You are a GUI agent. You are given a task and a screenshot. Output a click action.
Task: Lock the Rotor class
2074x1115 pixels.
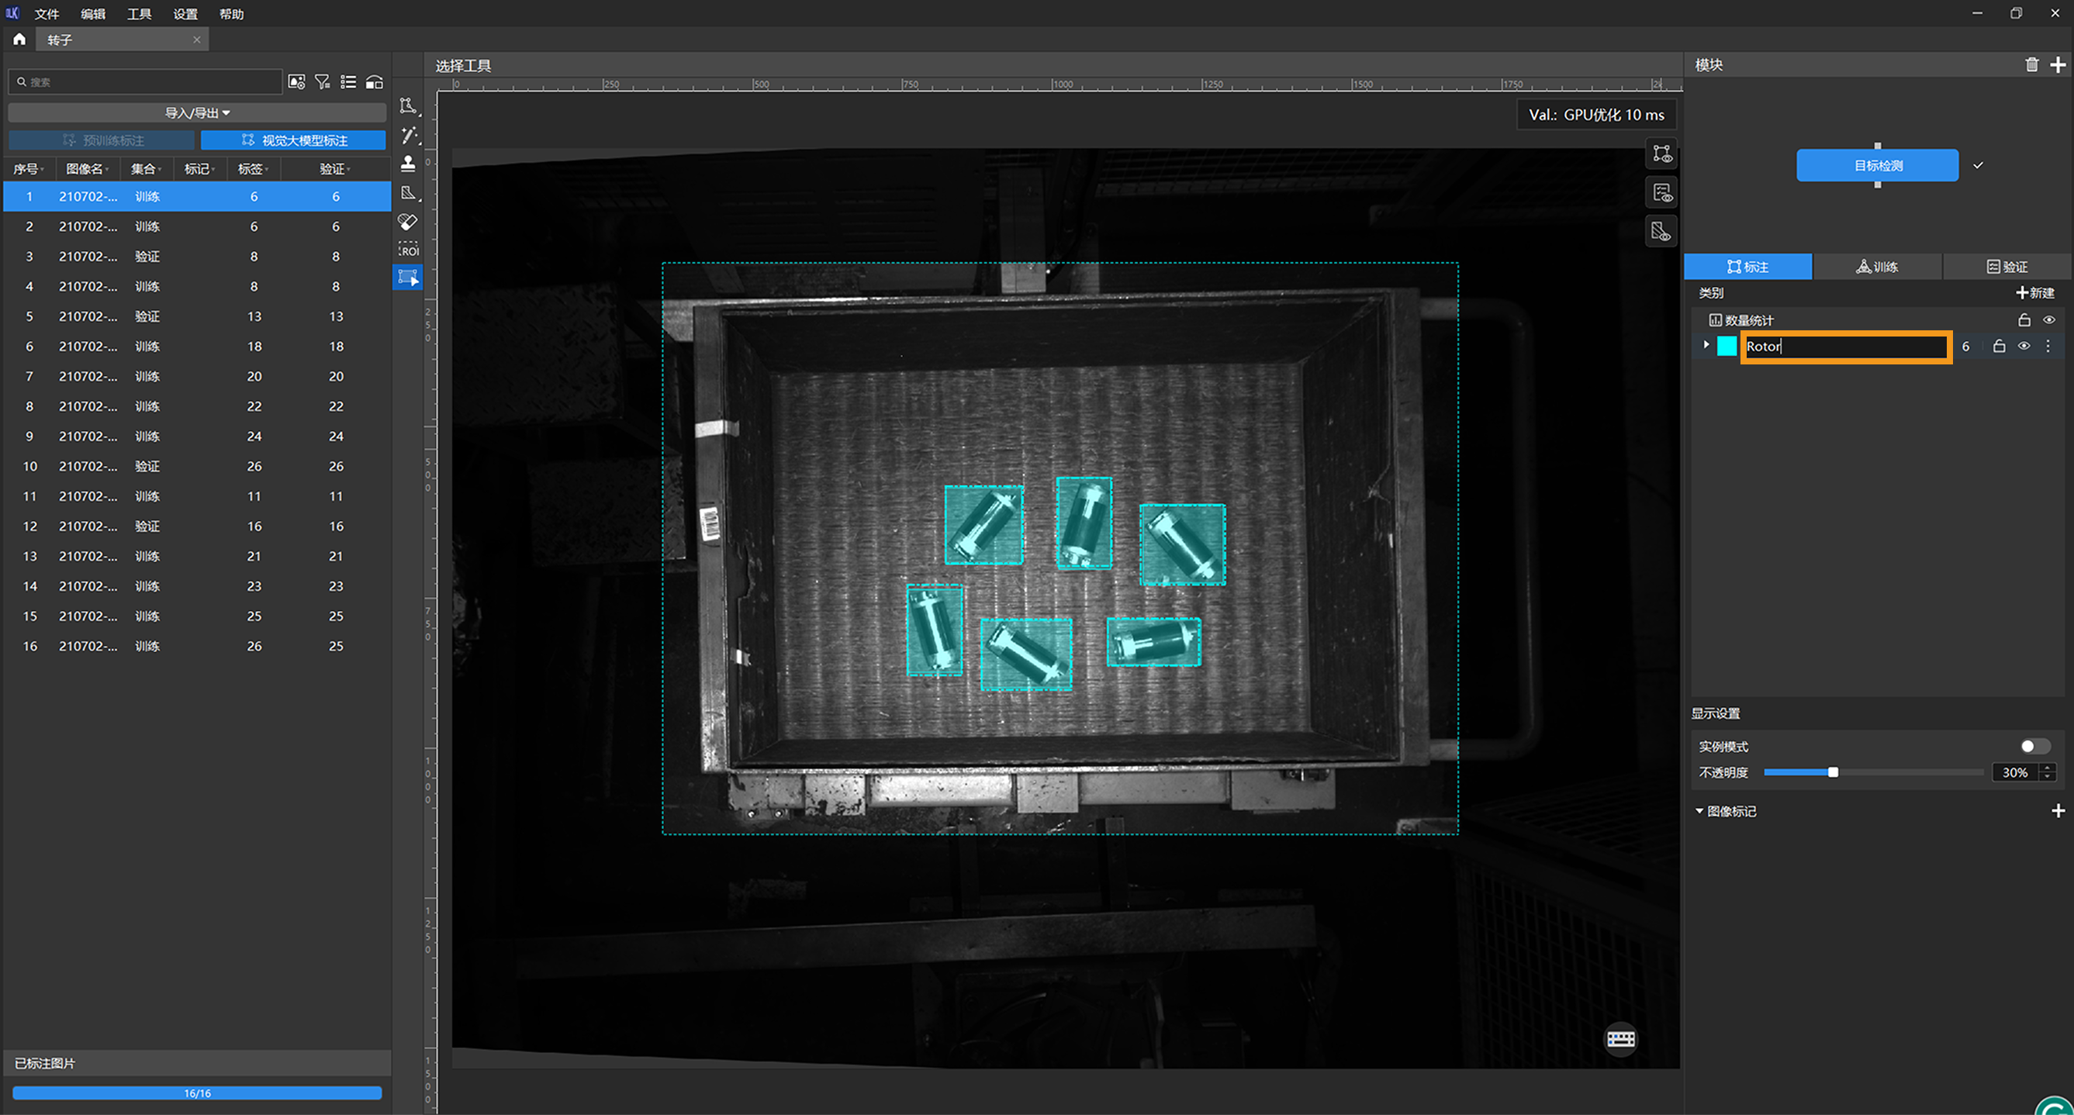1998,346
